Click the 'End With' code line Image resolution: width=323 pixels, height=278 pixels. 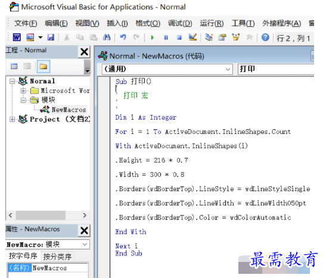pyautogui.click(x=131, y=232)
